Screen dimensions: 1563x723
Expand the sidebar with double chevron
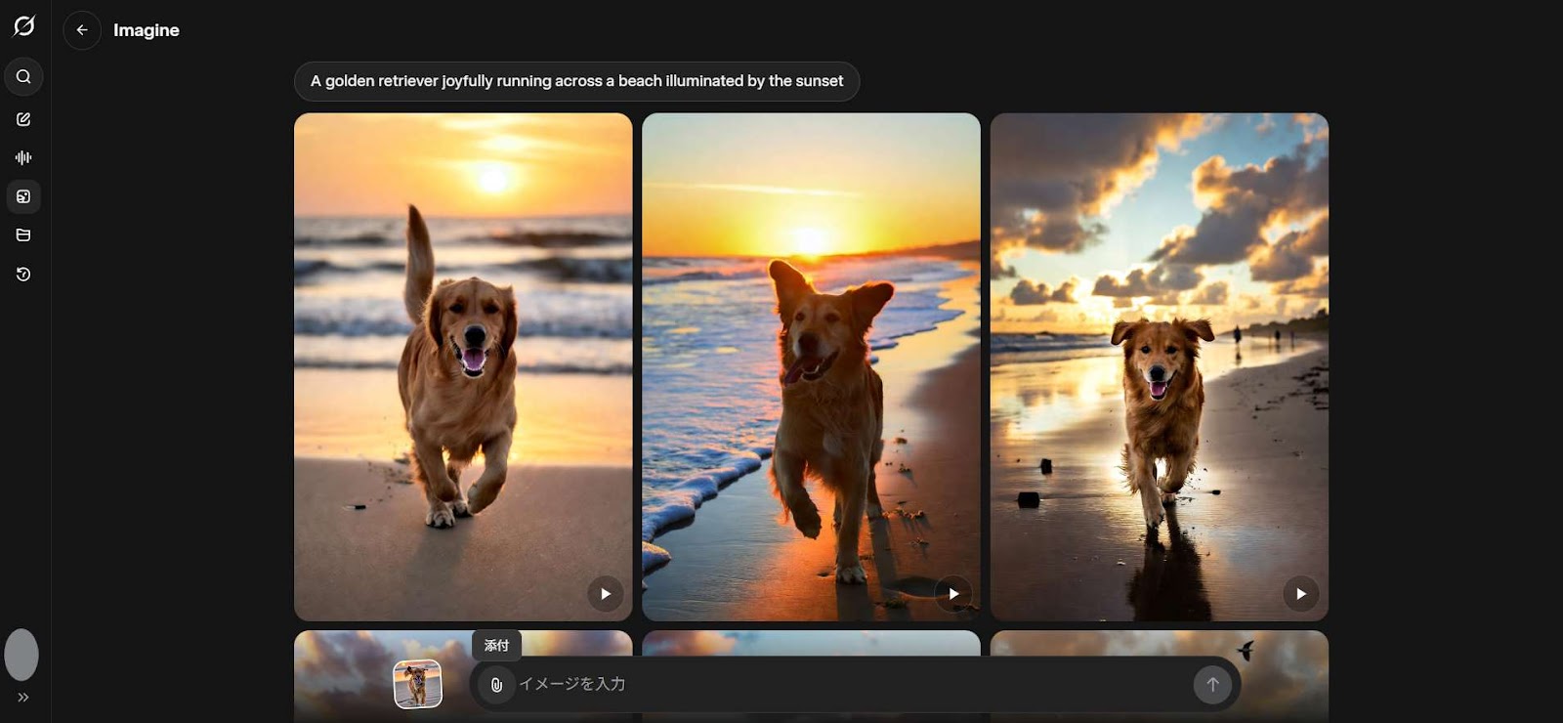(x=23, y=698)
